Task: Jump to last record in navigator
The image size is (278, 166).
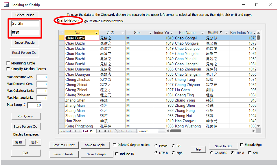Action: pyautogui.click(x=104, y=131)
